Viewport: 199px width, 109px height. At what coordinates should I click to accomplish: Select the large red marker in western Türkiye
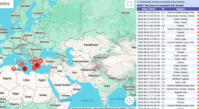click(40, 61)
